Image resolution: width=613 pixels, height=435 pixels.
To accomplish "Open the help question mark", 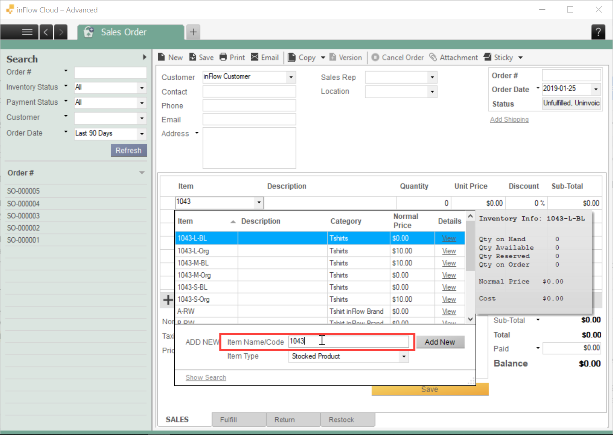I will (598, 32).
